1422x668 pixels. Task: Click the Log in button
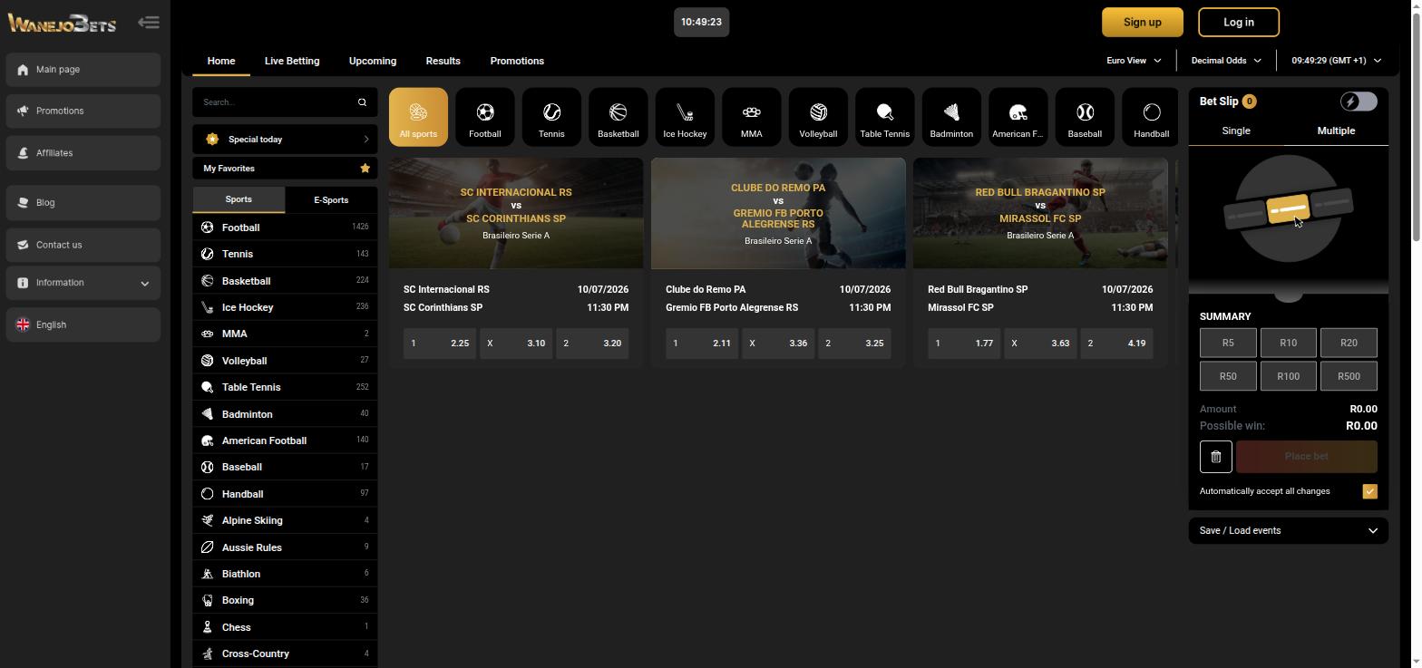(x=1239, y=23)
